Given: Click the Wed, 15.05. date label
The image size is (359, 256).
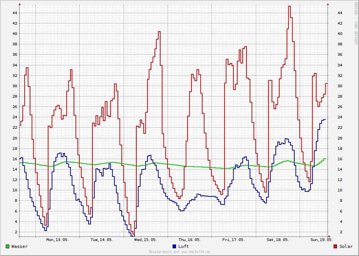Looking at the screenshot, I should tap(146, 239).
